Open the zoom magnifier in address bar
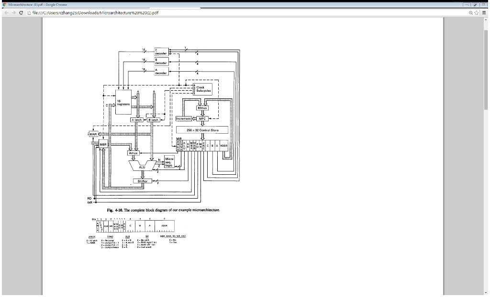This screenshot has width=490, height=297. [470, 12]
